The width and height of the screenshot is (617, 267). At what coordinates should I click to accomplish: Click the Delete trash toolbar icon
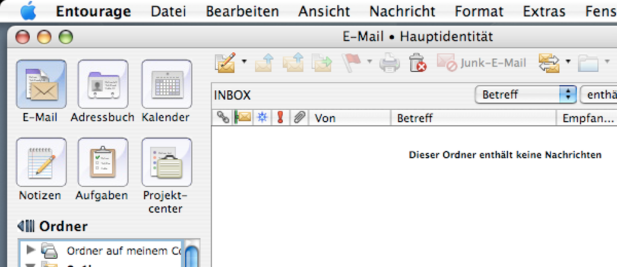tap(418, 63)
